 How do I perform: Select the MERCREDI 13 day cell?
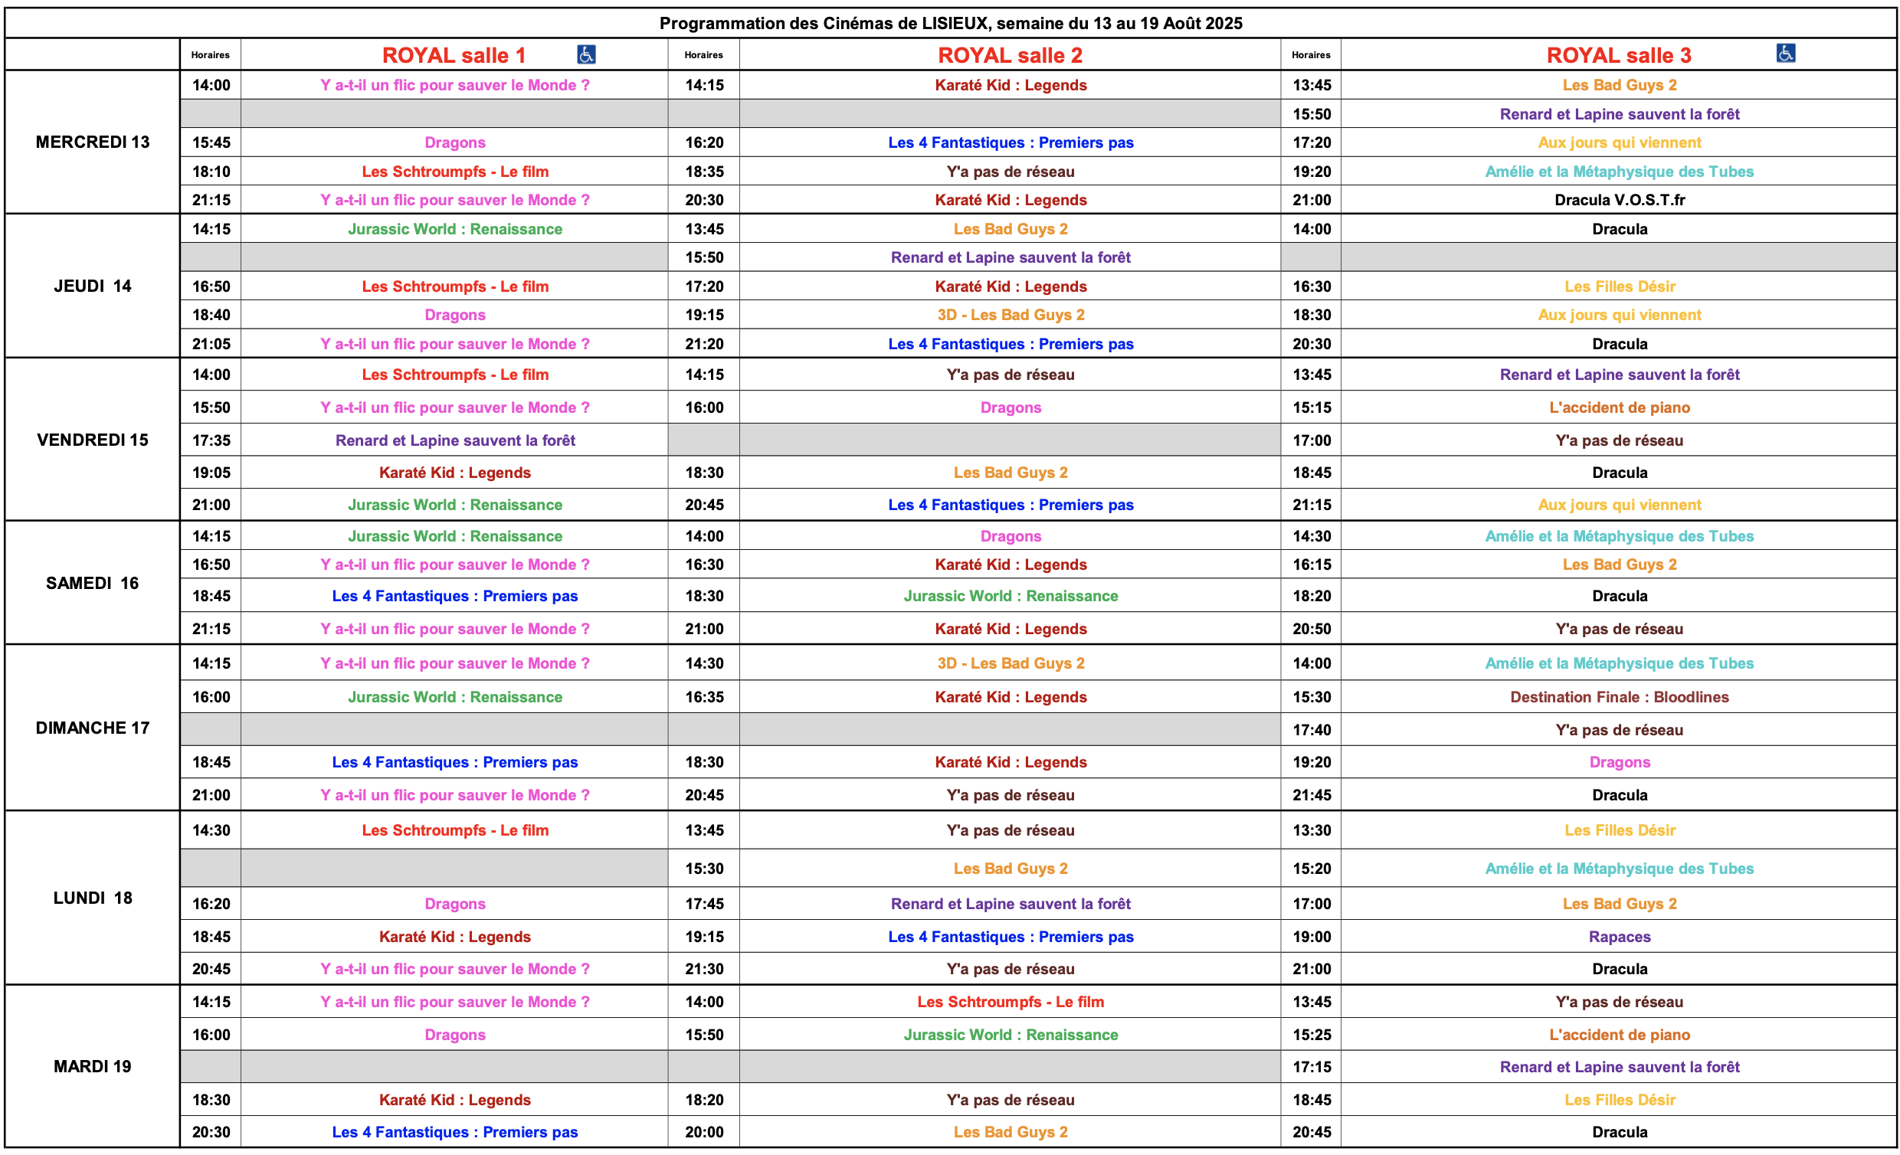[93, 142]
